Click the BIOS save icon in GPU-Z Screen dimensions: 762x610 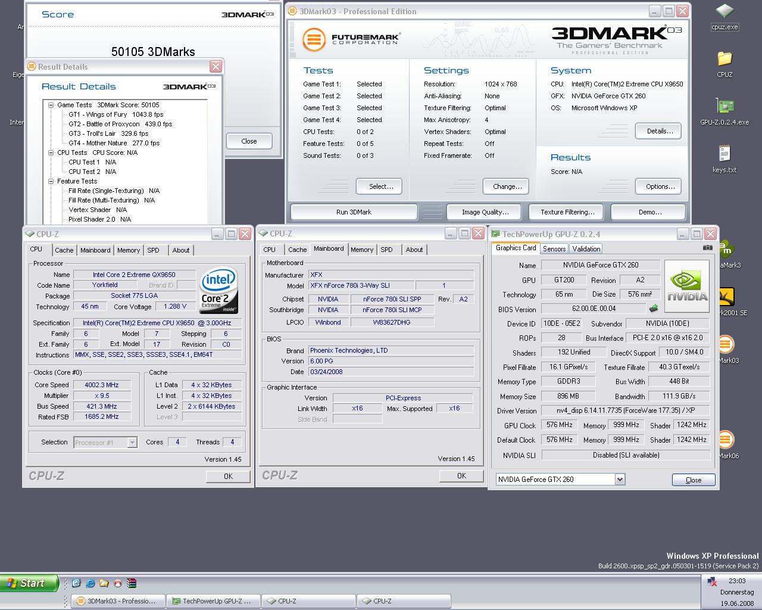(x=654, y=309)
